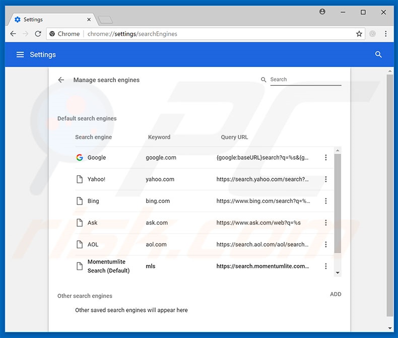Click the Google query URL text
This screenshot has width=398, height=338.
262,158
